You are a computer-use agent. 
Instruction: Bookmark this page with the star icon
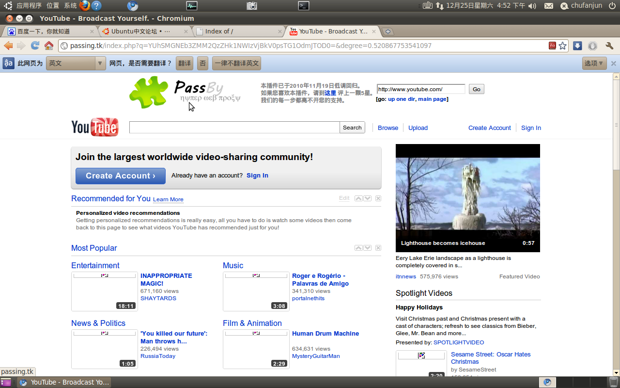(x=562, y=46)
